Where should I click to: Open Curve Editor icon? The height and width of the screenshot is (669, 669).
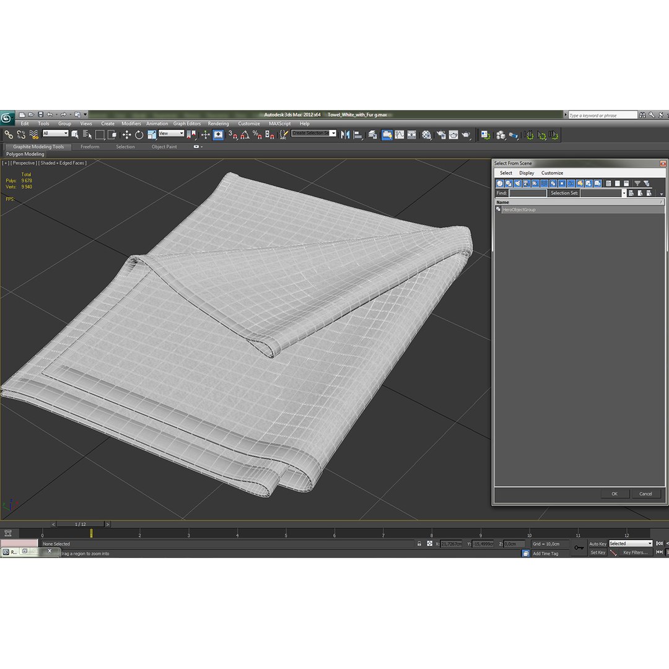click(400, 135)
